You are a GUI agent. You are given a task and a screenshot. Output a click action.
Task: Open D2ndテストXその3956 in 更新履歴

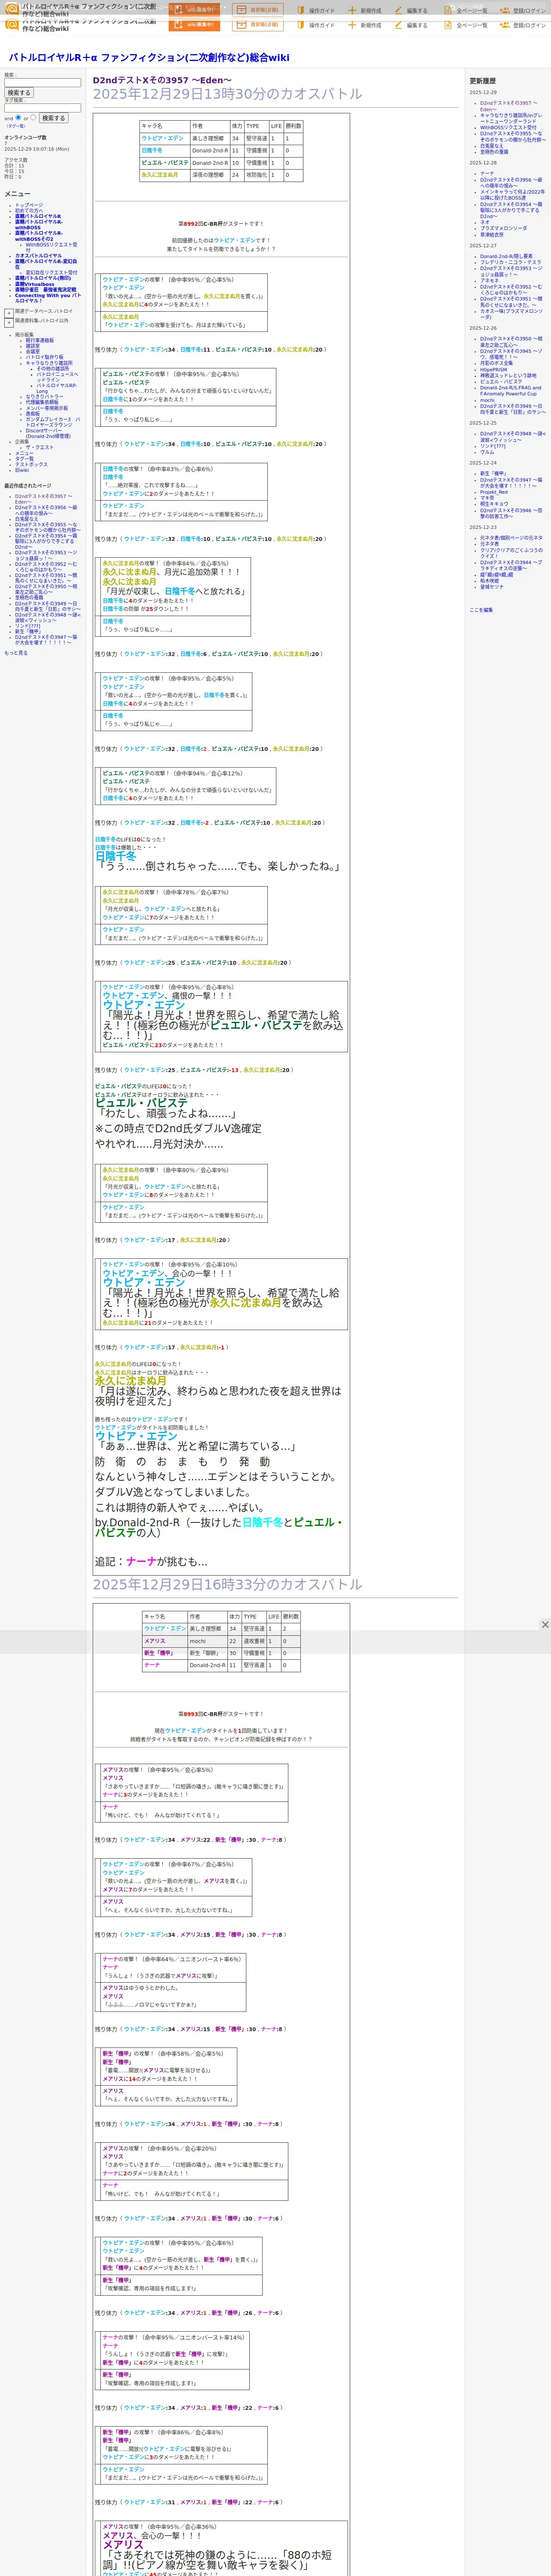511,183
